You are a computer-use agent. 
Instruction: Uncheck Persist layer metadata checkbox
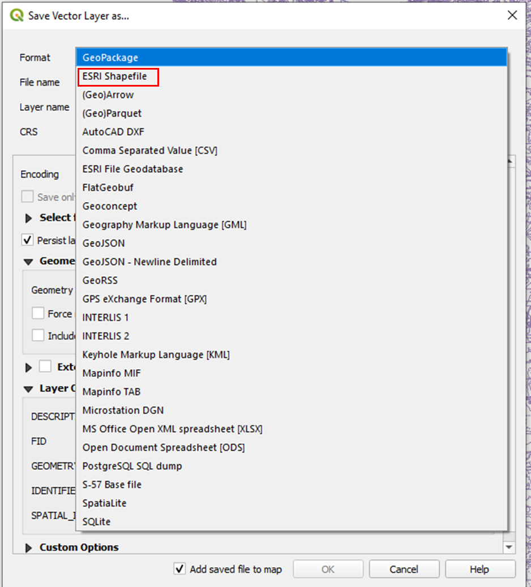[27, 240]
